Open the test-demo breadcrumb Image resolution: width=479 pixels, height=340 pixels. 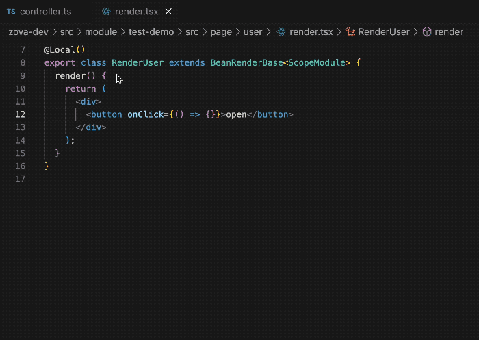point(151,31)
